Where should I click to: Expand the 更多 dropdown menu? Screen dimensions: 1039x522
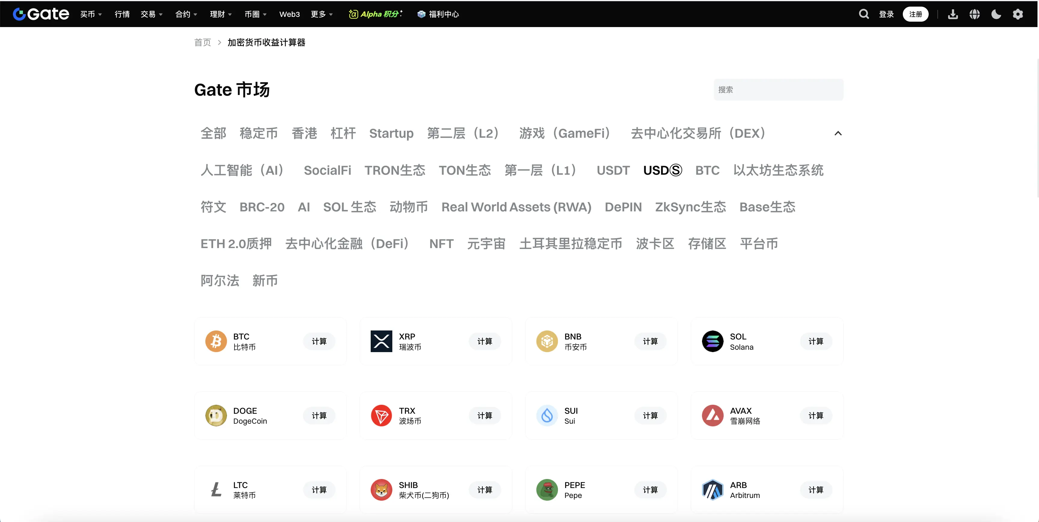(321, 14)
